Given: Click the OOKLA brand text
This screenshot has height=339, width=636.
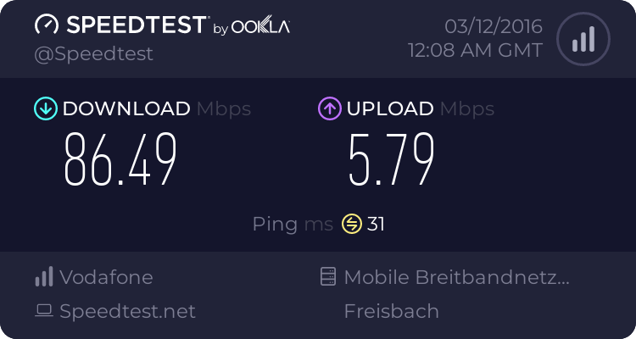Looking at the screenshot, I should 260,26.
